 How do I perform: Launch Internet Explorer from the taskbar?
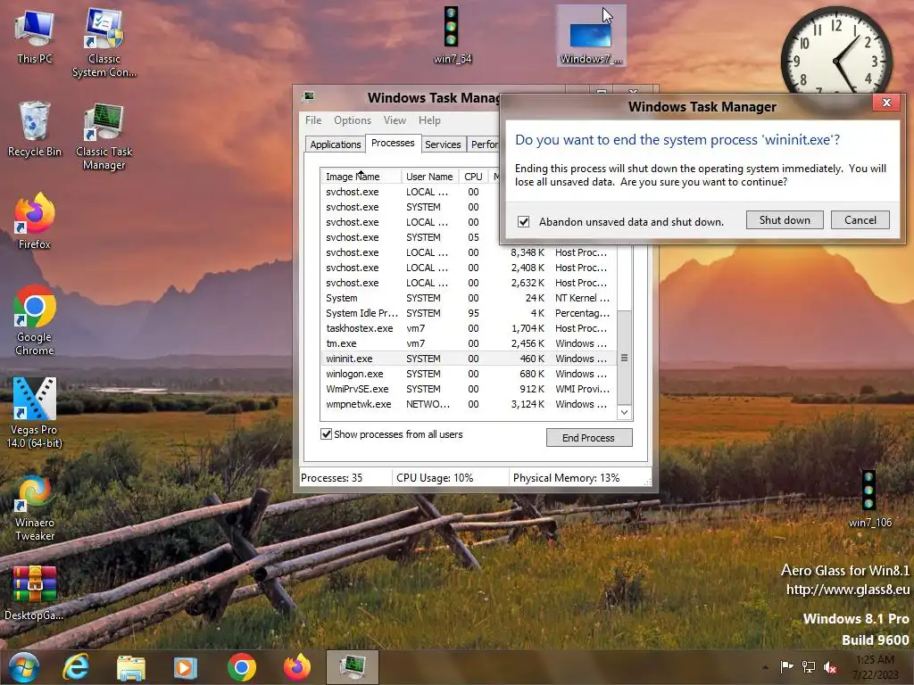76,667
